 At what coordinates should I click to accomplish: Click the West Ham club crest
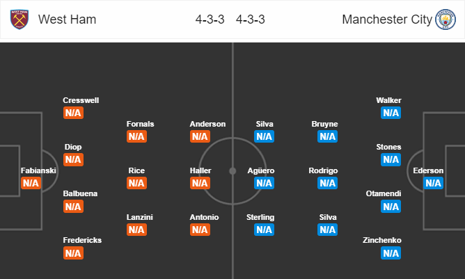click(18, 19)
